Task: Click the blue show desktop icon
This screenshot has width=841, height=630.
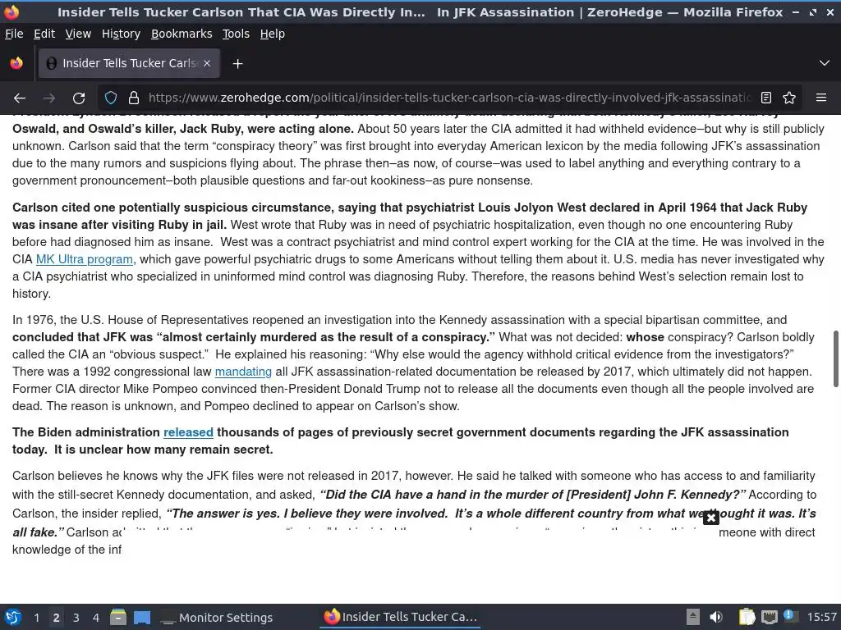Action: coord(142,617)
